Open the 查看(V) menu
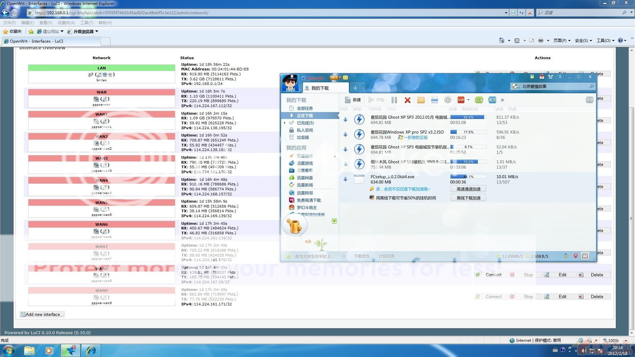Viewport: 635px width, 357px height. coord(46,23)
